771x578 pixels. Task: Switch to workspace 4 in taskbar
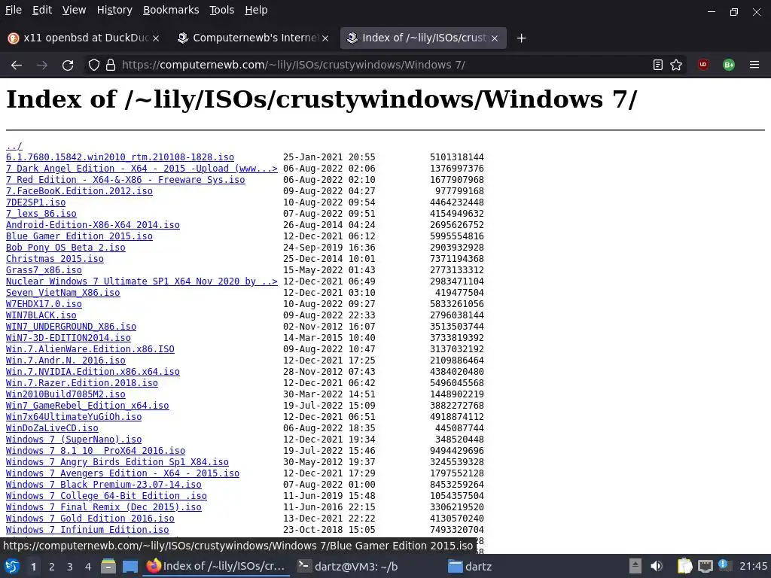(88, 567)
